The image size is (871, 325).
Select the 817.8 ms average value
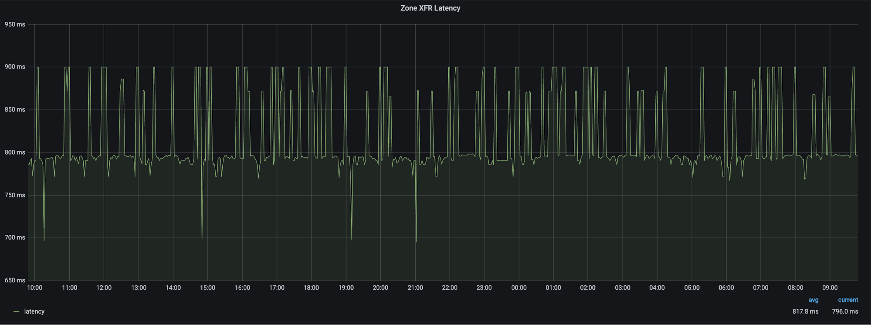805,311
